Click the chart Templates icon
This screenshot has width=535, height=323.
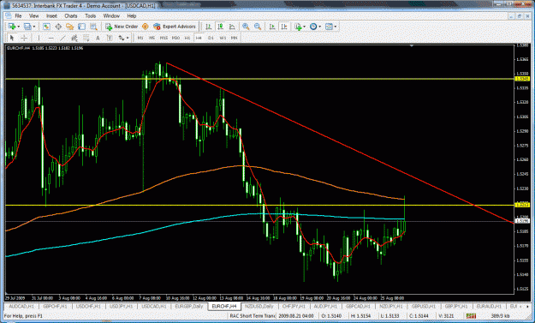[x=329, y=27]
